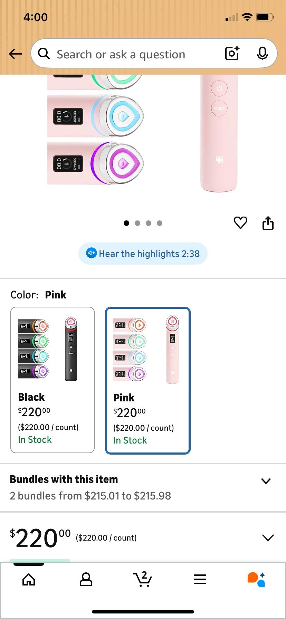
Task: Open the camera visual search
Action: click(x=231, y=54)
